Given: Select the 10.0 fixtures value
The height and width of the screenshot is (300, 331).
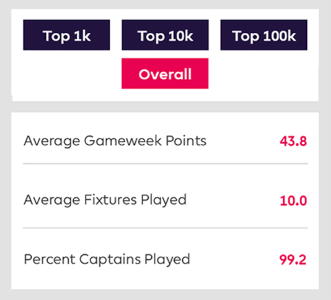Looking at the screenshot, I should (293, 200).
